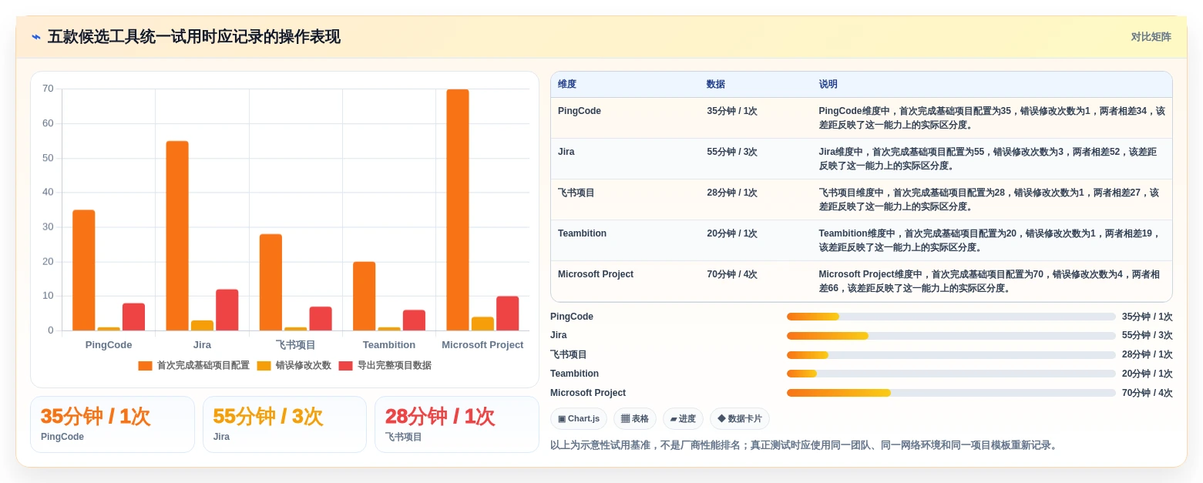
Task: Click the Teambition label above progress list
Action: tap(574, 374)
